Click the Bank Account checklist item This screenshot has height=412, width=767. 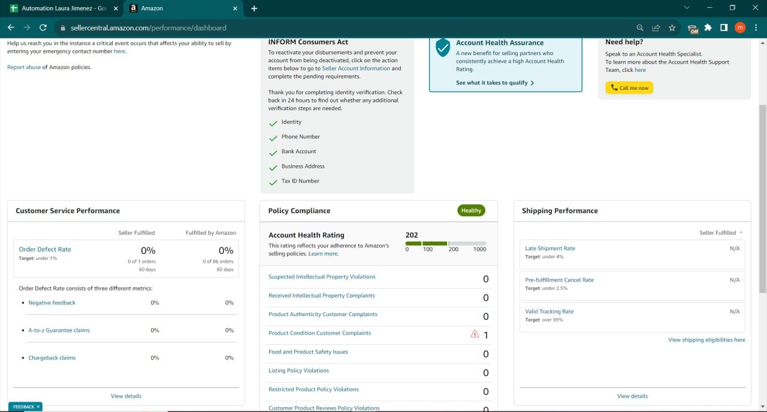[x=299, y=152]
